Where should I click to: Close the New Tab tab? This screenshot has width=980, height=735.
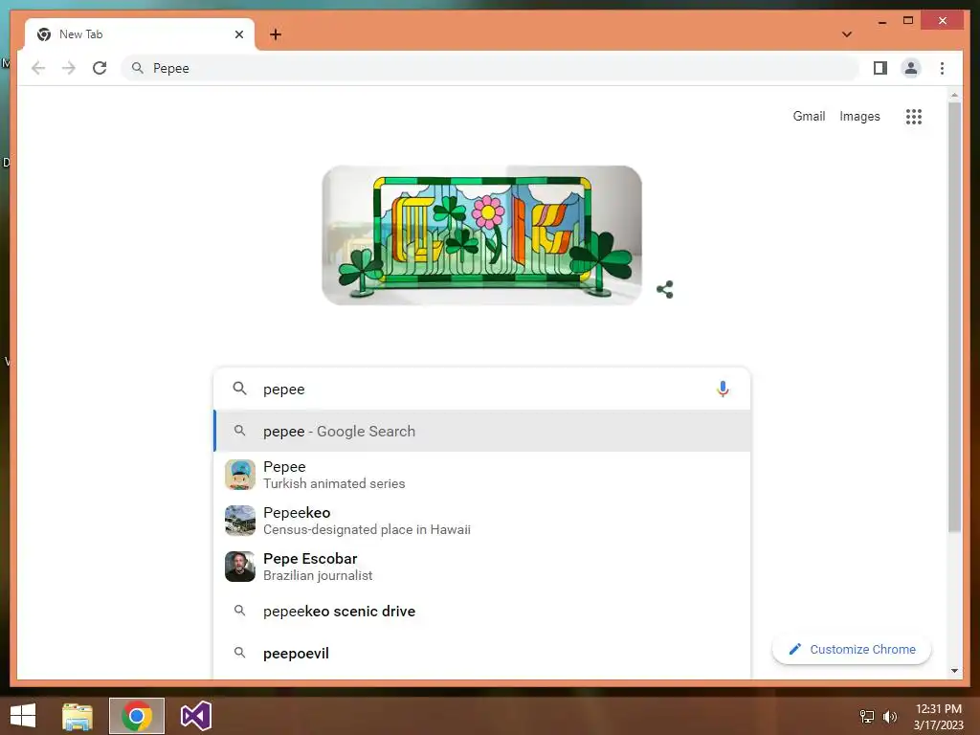tap(238, 34)
